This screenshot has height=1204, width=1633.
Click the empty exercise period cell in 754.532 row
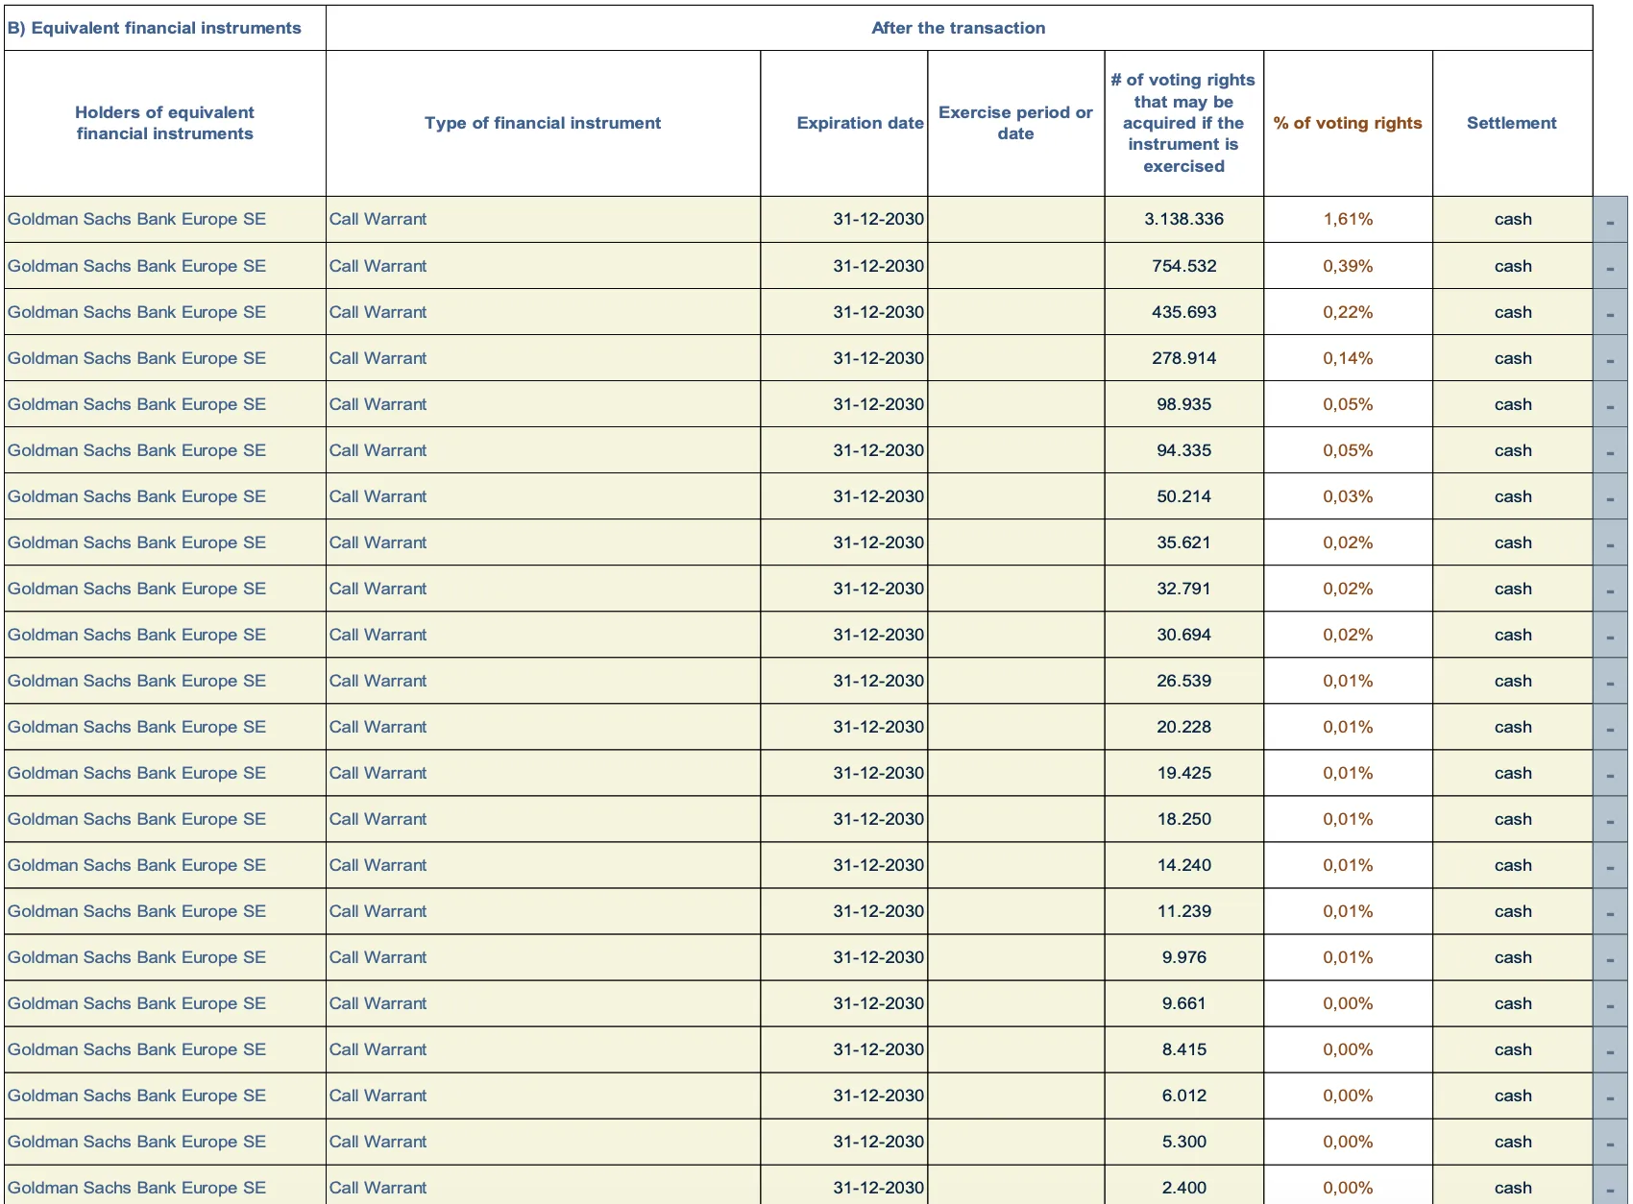(1016, 266)
